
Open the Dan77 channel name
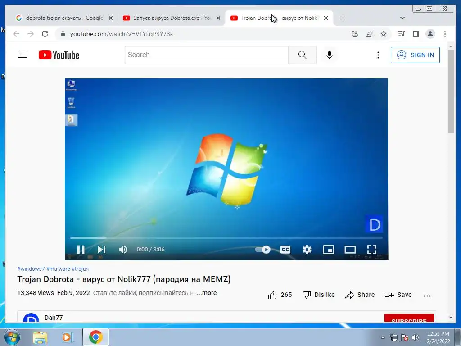[x=54, y=318]
